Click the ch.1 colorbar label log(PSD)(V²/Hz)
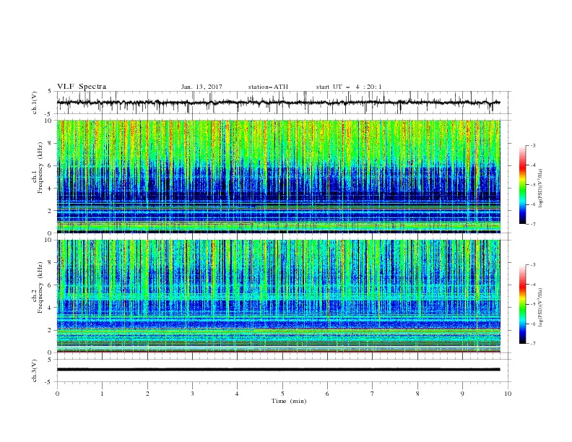572x442 pixels. pos(540,188)
